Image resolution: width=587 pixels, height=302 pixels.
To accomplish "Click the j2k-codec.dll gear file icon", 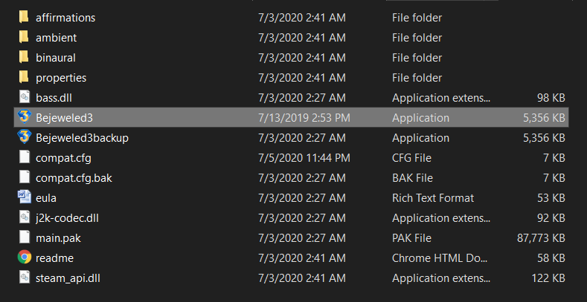I will [x=24, y=217].
